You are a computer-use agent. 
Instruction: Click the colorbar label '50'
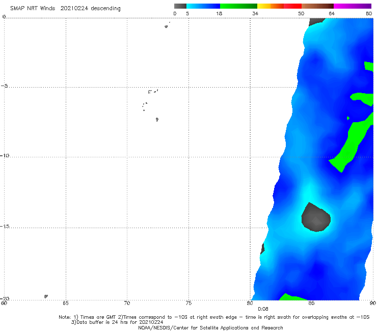point(301,13)
